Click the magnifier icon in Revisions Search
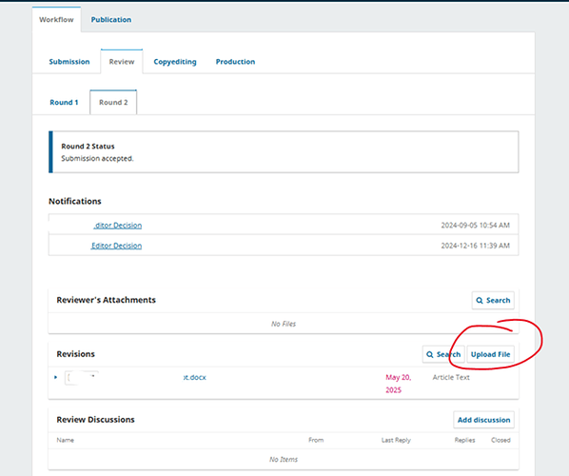Viewport: 569px width, 476px height. point(430,354)
